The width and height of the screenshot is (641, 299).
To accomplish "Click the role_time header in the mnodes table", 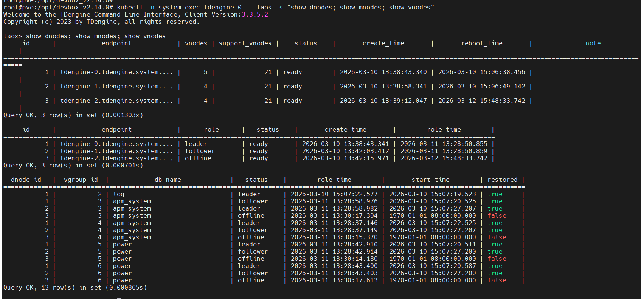I will pyautogui.click(x=444, y=130).
